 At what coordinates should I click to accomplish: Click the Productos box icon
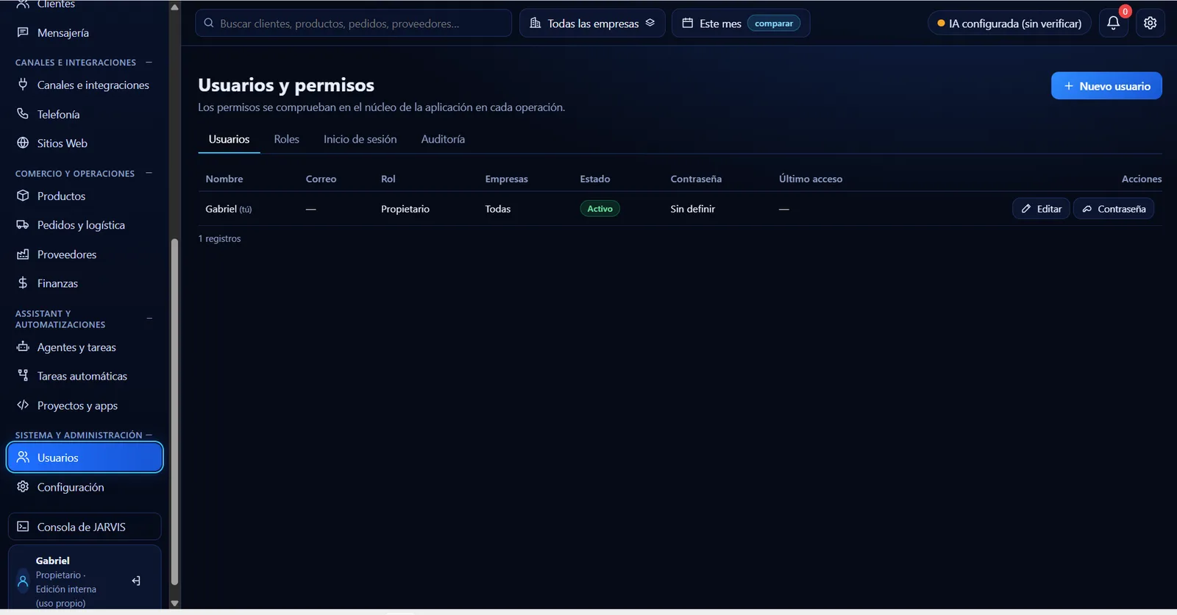pos(23,196)
